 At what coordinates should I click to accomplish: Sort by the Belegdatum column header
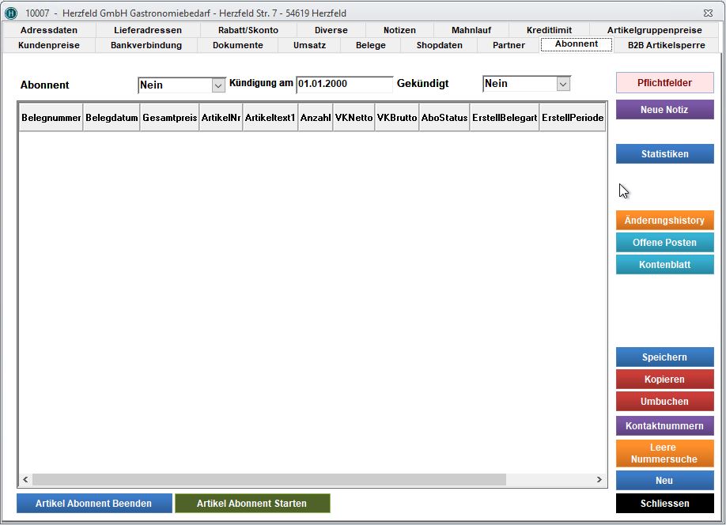click(x=112, y=118)
